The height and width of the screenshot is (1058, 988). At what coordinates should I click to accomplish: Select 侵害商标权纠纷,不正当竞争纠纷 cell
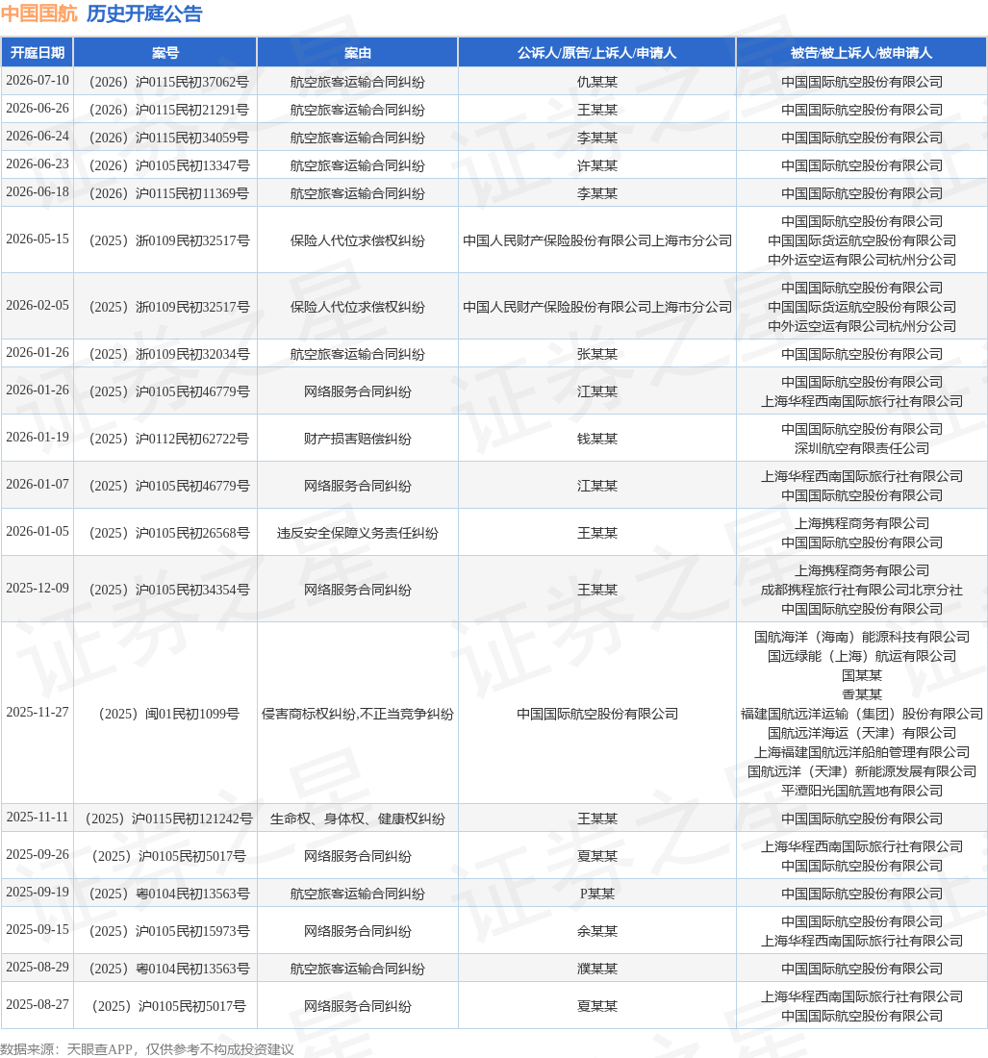358,714
